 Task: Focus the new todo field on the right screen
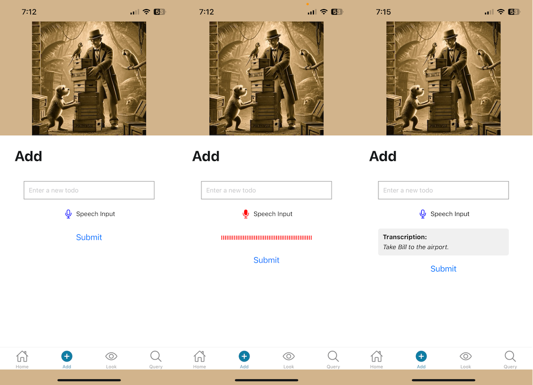pos(443,190)
